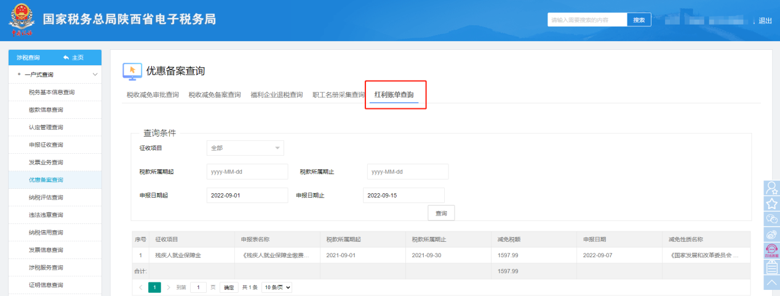The image size is (780, 296).
Task: Click the 税款所属期起 date field
Action: (x=247, y=172)
